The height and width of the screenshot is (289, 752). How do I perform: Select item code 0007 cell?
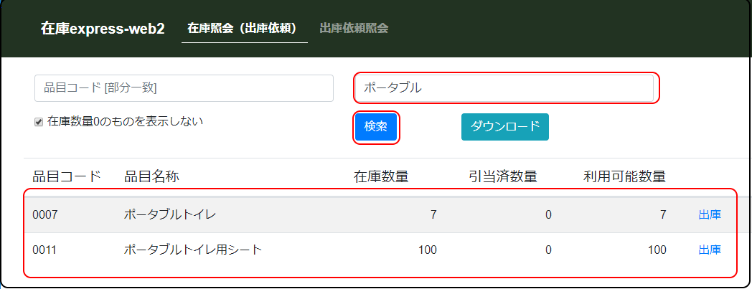tap(44, 214)
